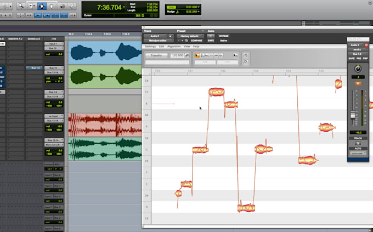Select Melodyne timing tool
The image size is (373, 232).
point(216,55)
